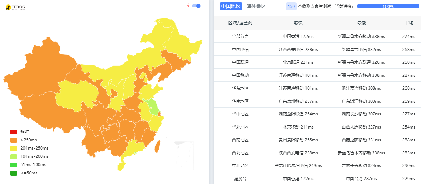
Task: Switch to the 中国地区 tab
Action: 231,6
